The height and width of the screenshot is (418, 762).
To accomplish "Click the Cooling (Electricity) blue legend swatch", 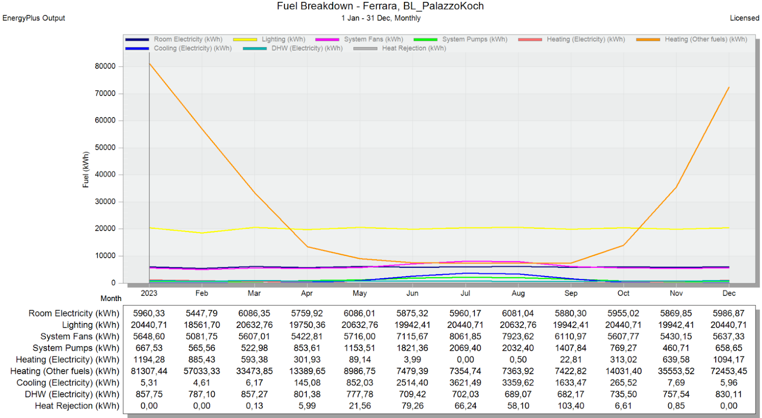I will (137, 49).
